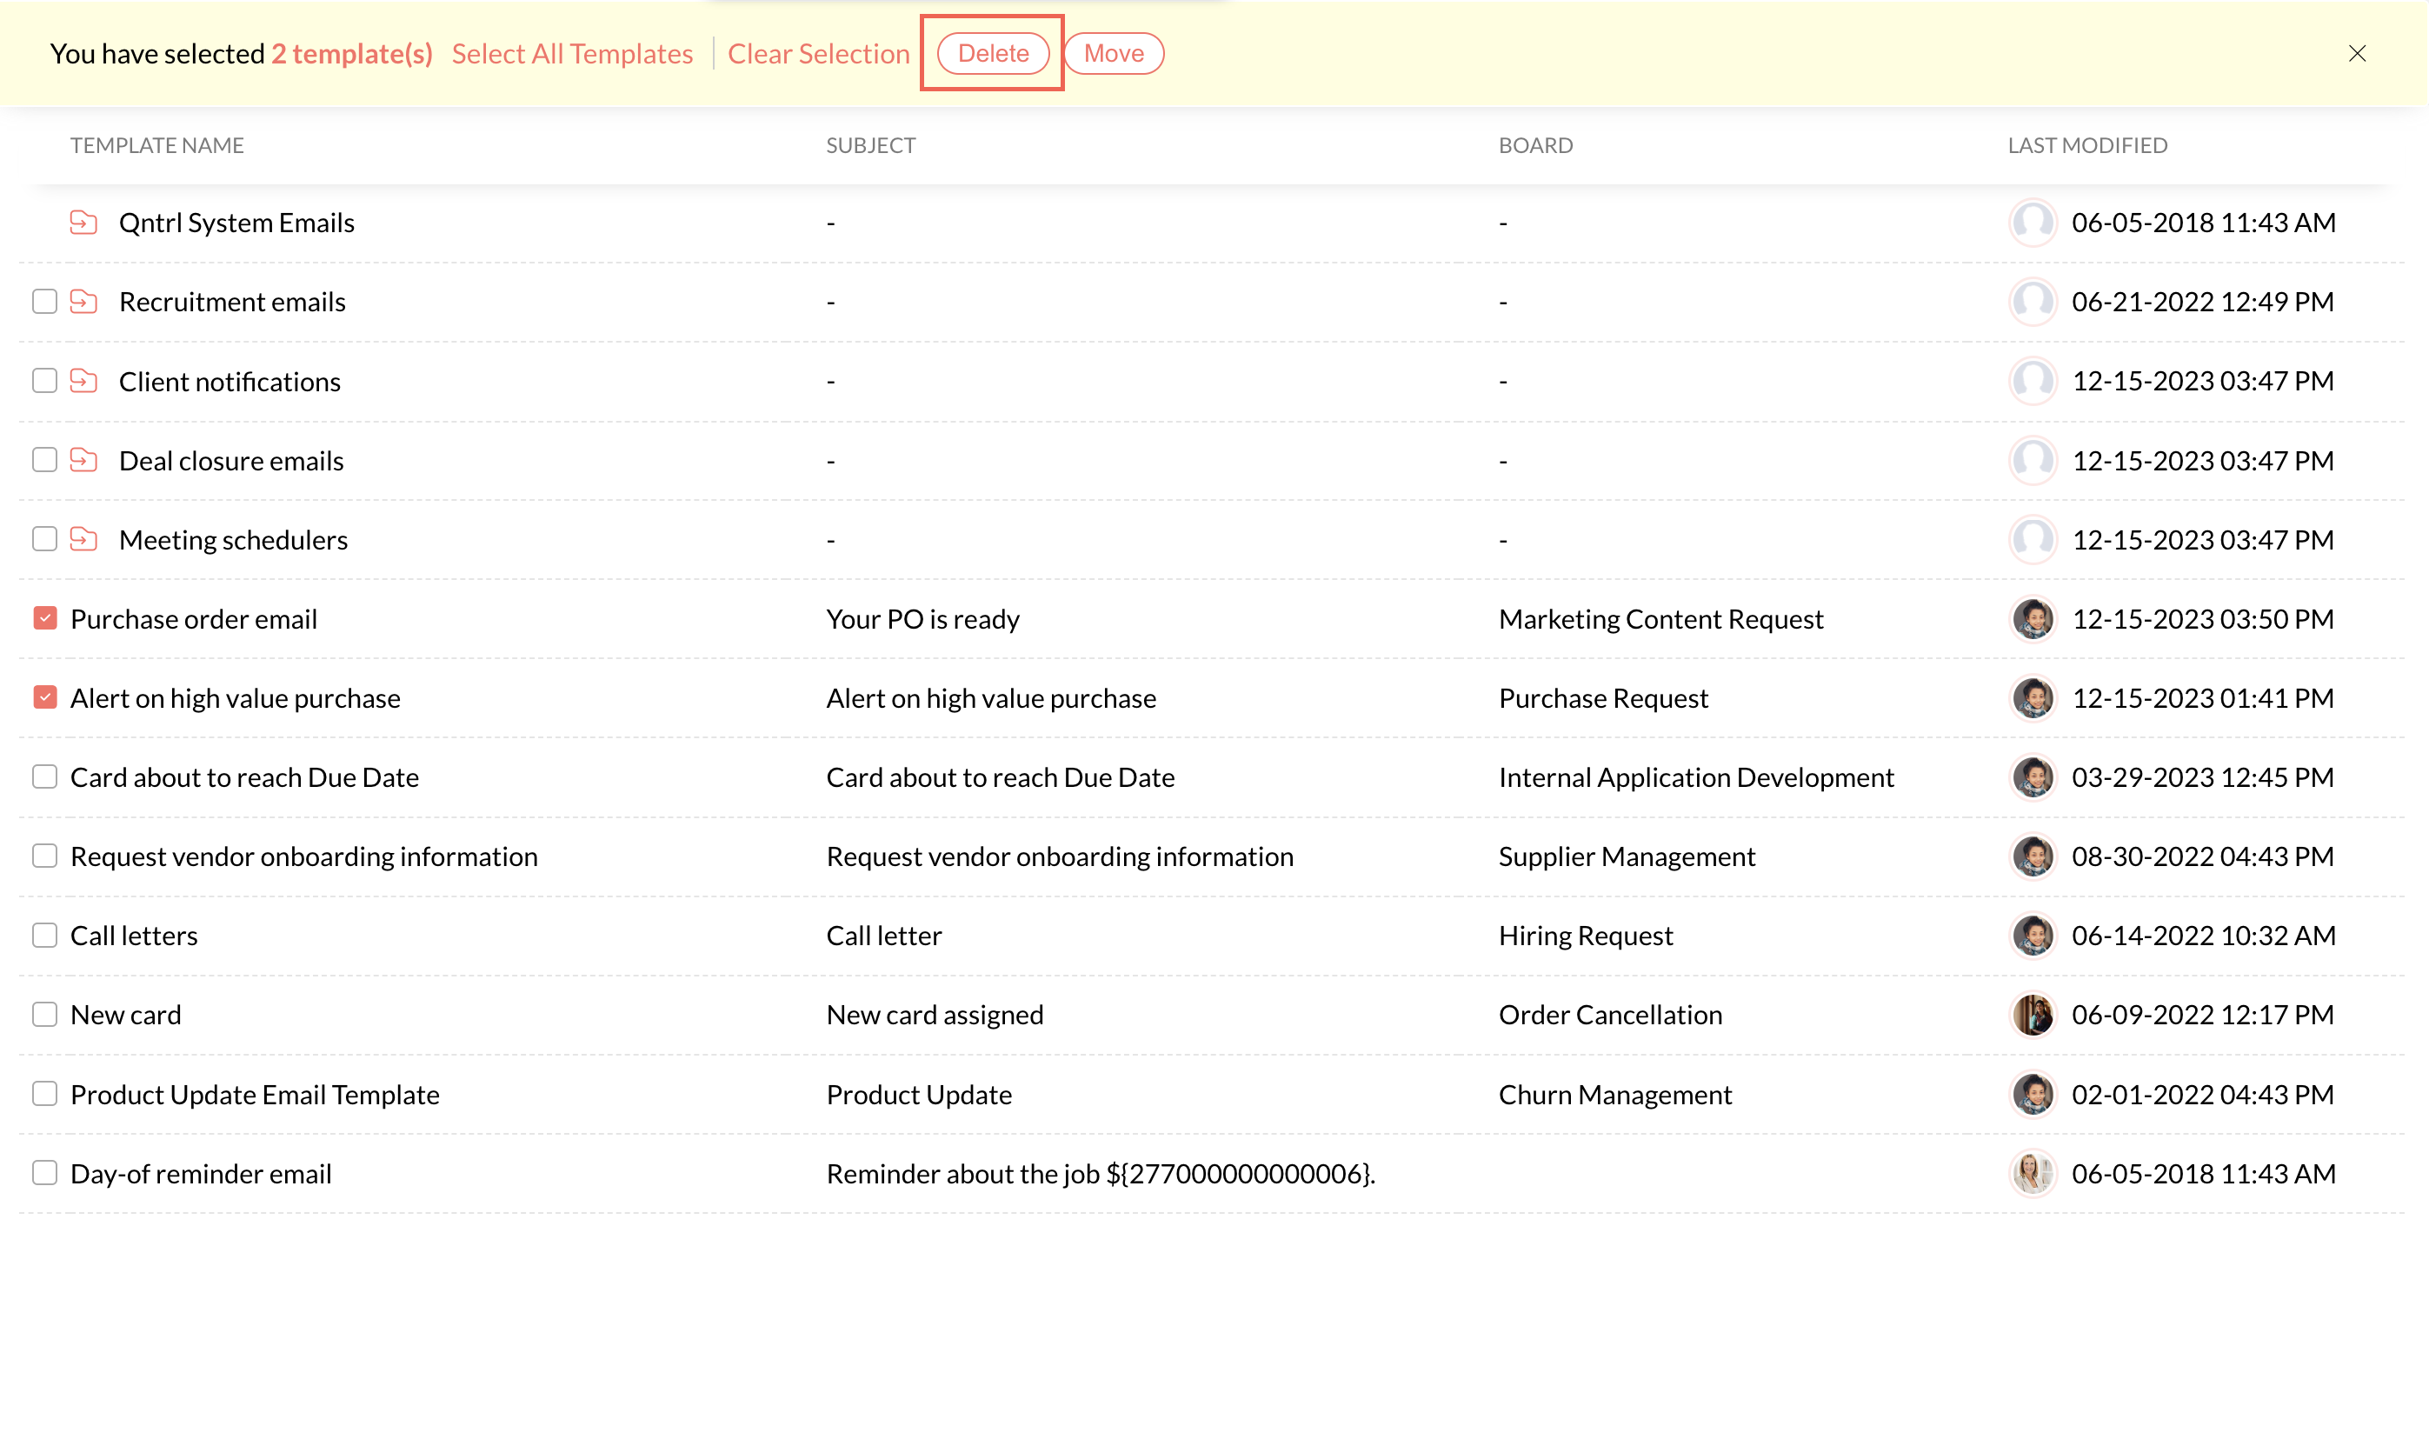The height and width of the screenshot is (1446, 2429).
Task: Click the Move button in selection bar
Action: tap(1113, 54)
